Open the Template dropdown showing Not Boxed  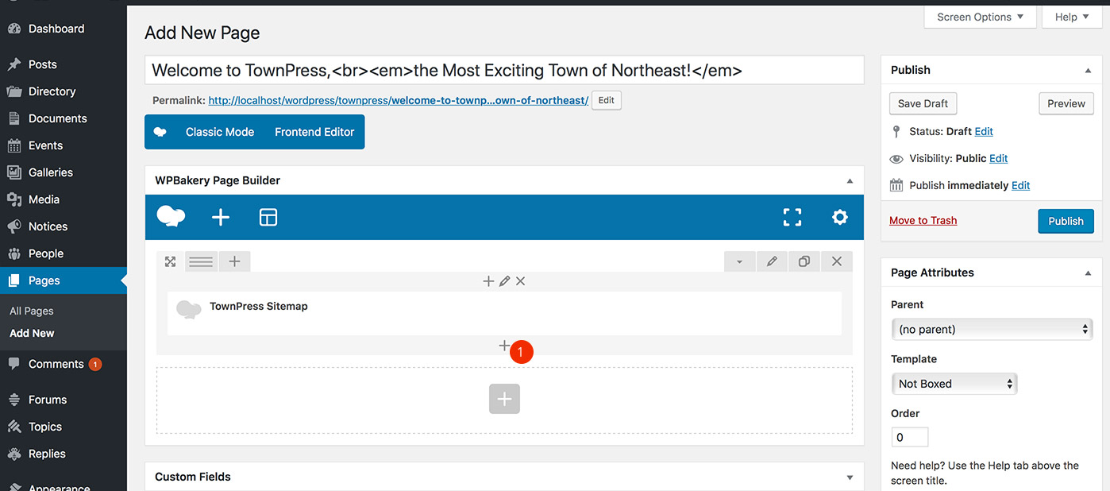pyautogui.click(x=954, y=384)
